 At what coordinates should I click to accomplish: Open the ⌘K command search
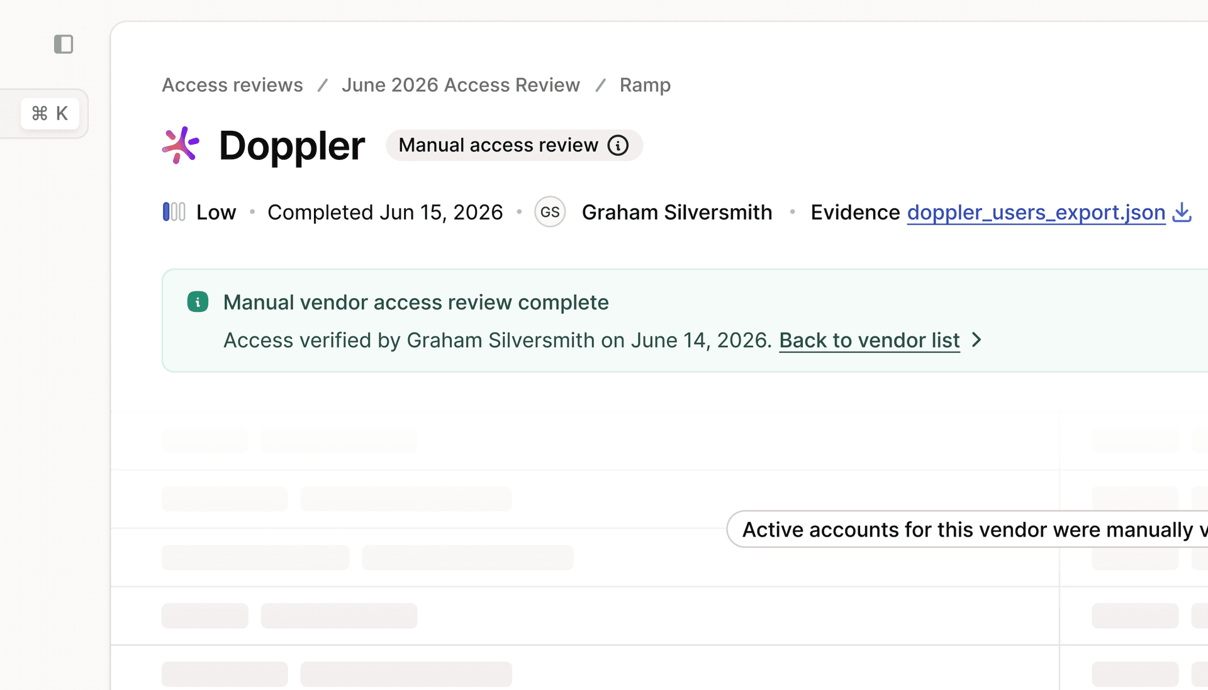pyautogui.click(x=50, y=113)
